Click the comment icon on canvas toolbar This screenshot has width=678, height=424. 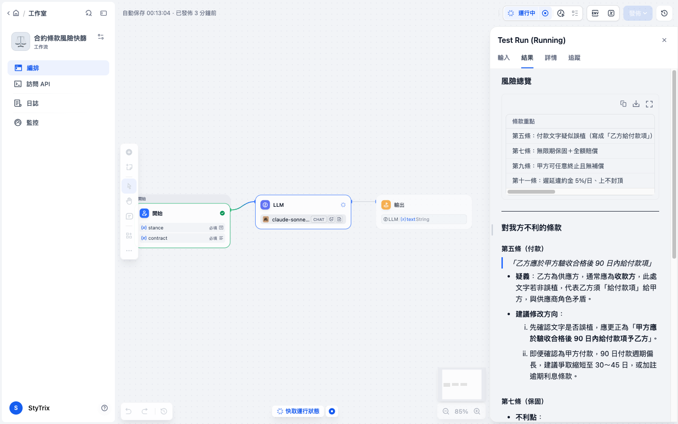(129, 216)
